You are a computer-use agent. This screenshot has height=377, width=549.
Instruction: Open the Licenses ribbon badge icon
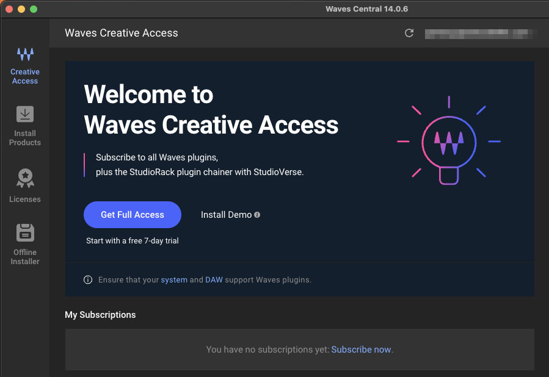click(x=25, y=178)
